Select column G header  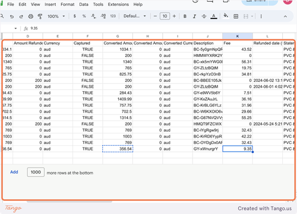click(118, 36)
